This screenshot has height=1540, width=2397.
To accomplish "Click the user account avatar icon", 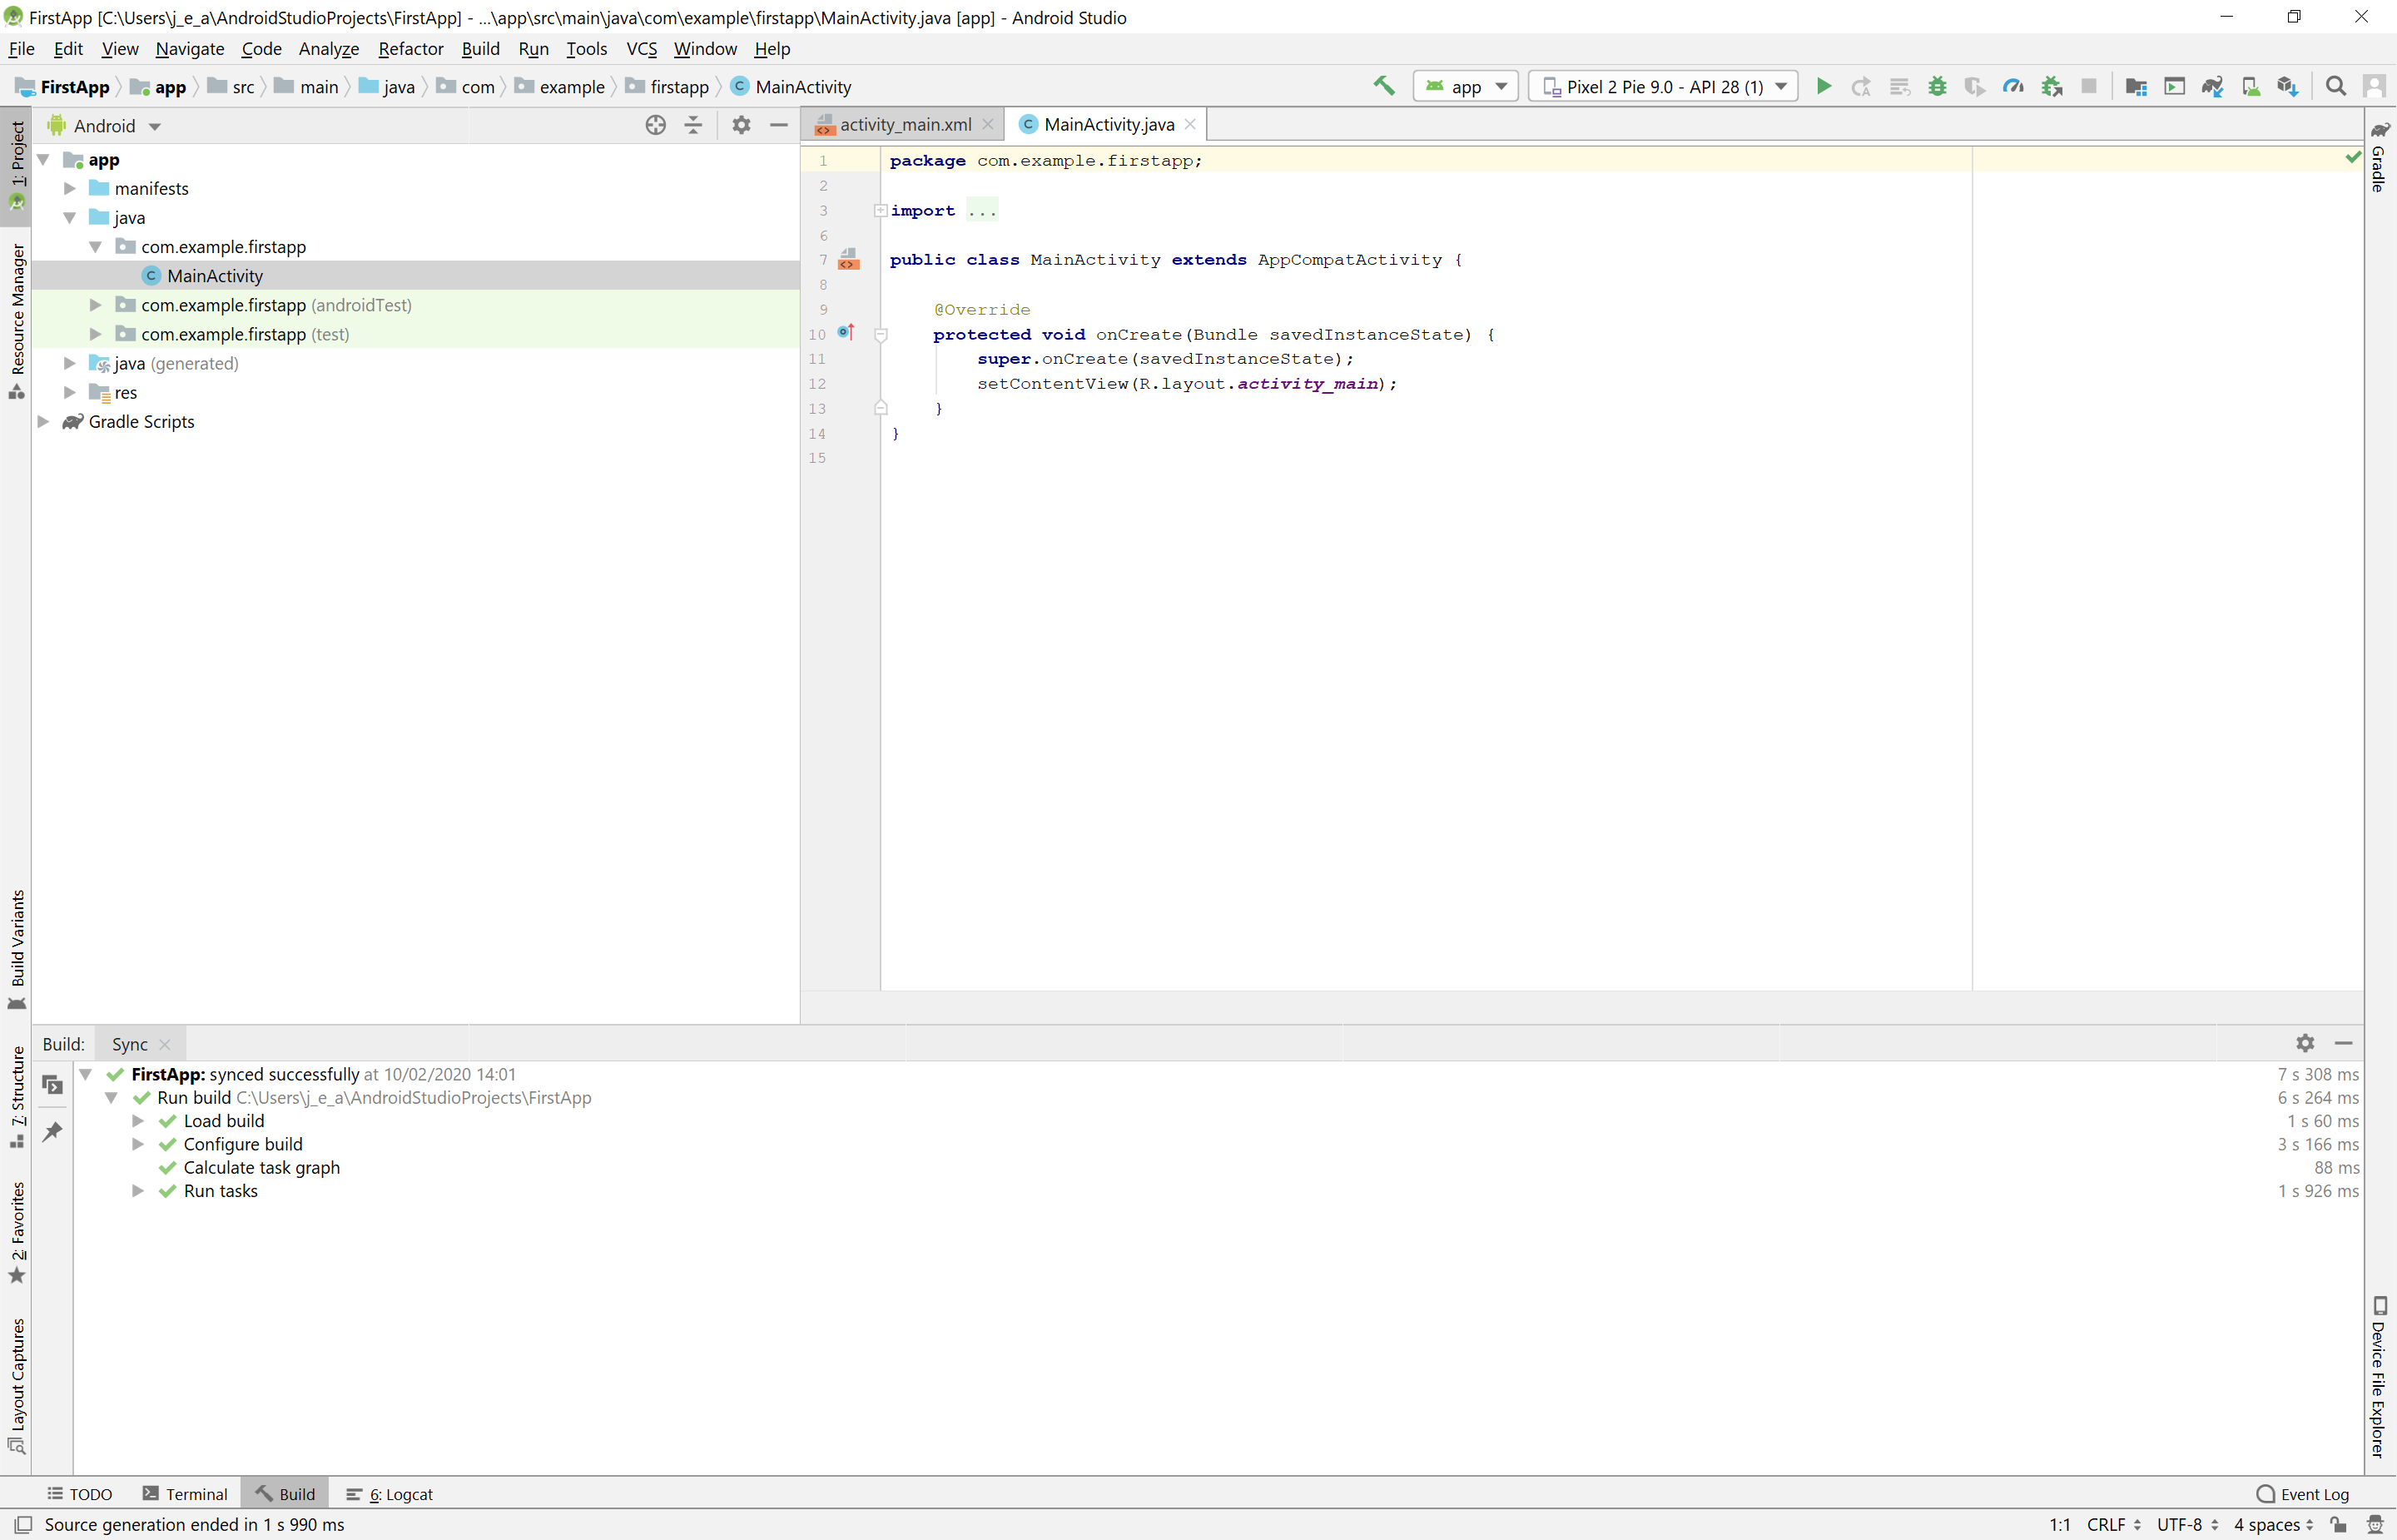I will pyautogui.click(x=2374, y=86).
